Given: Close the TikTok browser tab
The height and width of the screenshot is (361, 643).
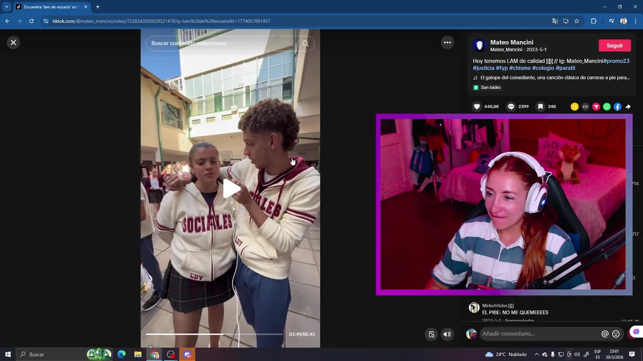Looking at the screenshot, I should (85, 7).
